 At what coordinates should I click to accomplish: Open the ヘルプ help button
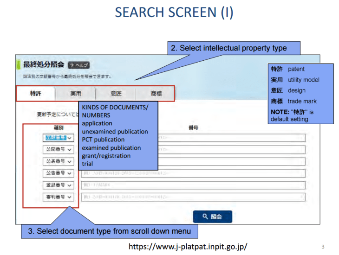[78, 65]
